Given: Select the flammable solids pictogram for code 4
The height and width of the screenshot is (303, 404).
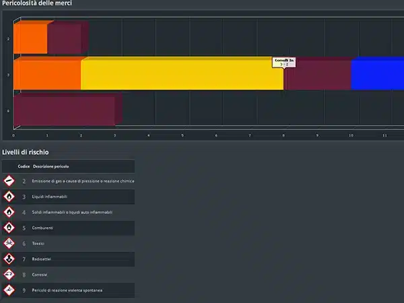Looking at the screenshot, I should point(9,212).
